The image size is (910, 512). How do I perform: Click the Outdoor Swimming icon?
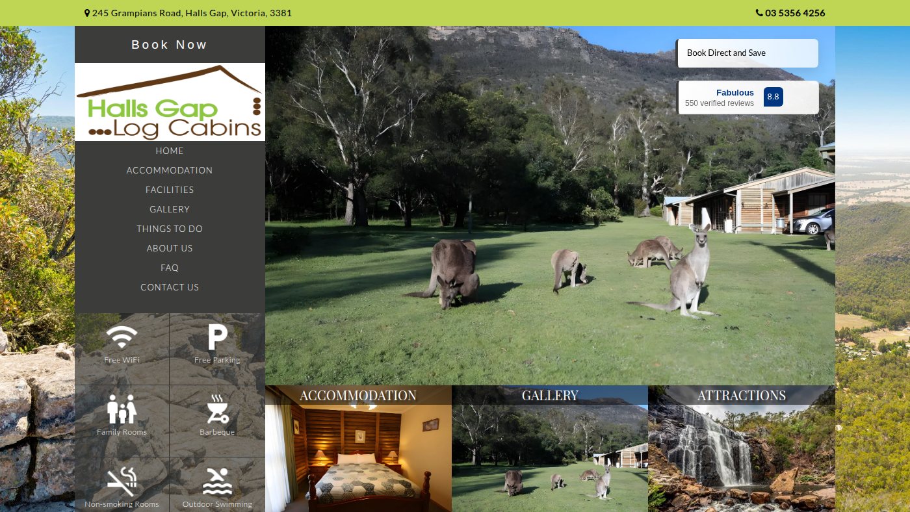[217, 481]
